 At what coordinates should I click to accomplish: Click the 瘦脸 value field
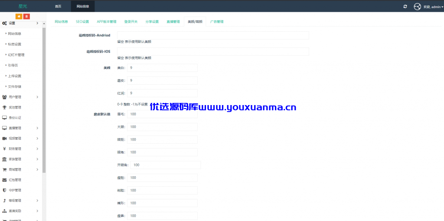(162, 178)
